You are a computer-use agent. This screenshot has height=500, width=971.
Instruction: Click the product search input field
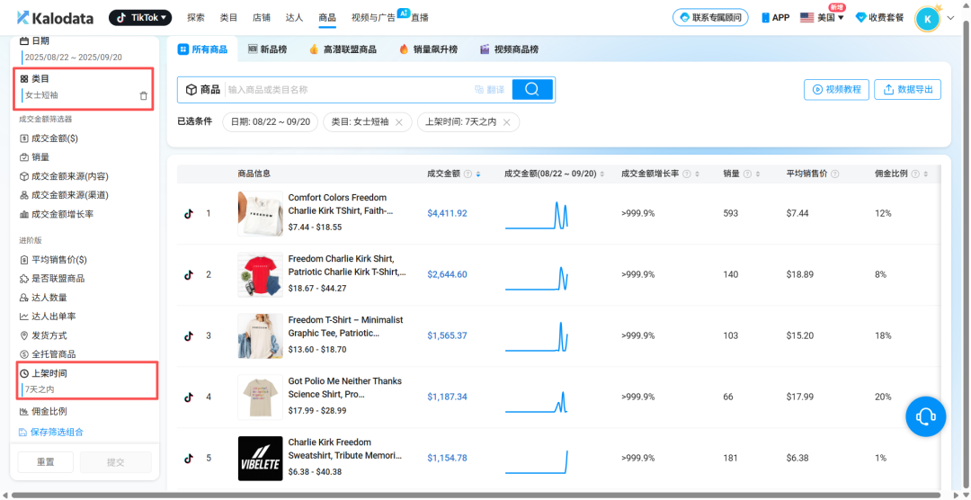346,89
